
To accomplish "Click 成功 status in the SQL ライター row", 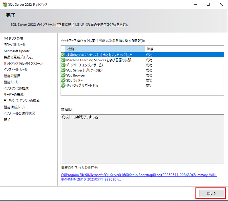I will pyautogui.click(x=149, y=80).
